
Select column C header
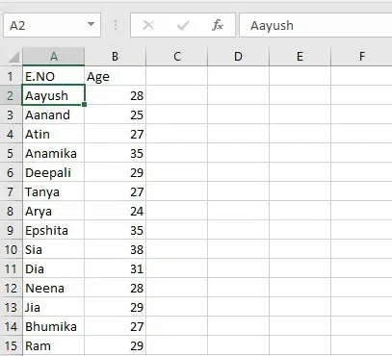point(177,57)
